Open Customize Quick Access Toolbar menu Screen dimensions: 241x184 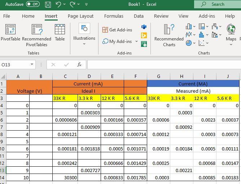pyautogui.click(x=86, y=4)
